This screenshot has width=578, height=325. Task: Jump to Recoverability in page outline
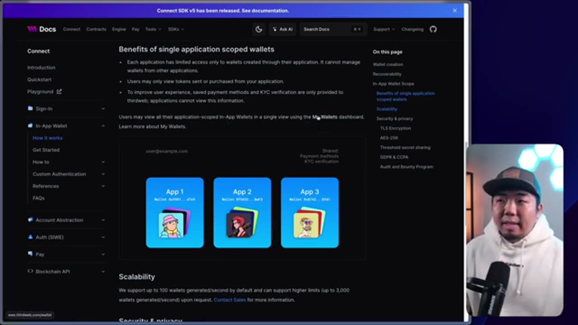point(387,74)
